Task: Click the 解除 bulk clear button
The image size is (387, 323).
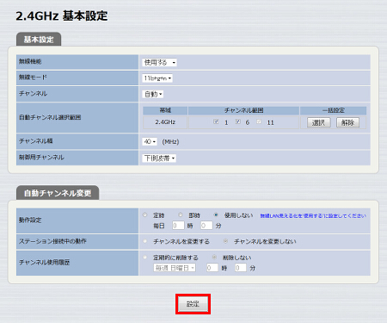Action: [x=347, y=122]
